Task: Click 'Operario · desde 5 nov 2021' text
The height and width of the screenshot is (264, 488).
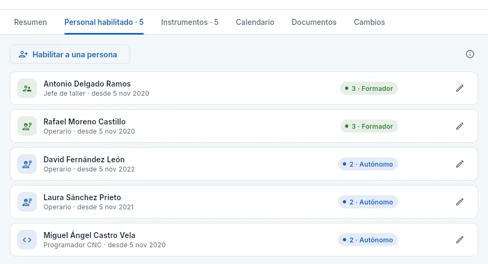Action: click(x=89, y=207)
